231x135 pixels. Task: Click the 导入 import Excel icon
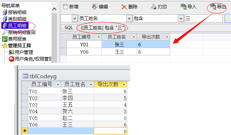click(184, 6)
